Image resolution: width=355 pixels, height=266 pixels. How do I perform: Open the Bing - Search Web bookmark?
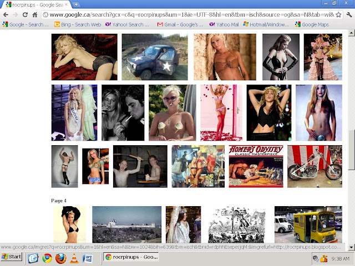coord(78,24)
